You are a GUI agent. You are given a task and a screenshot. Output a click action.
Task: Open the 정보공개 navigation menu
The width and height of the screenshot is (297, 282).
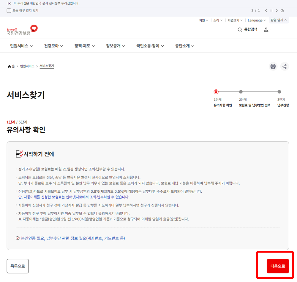tap(115, 46)
